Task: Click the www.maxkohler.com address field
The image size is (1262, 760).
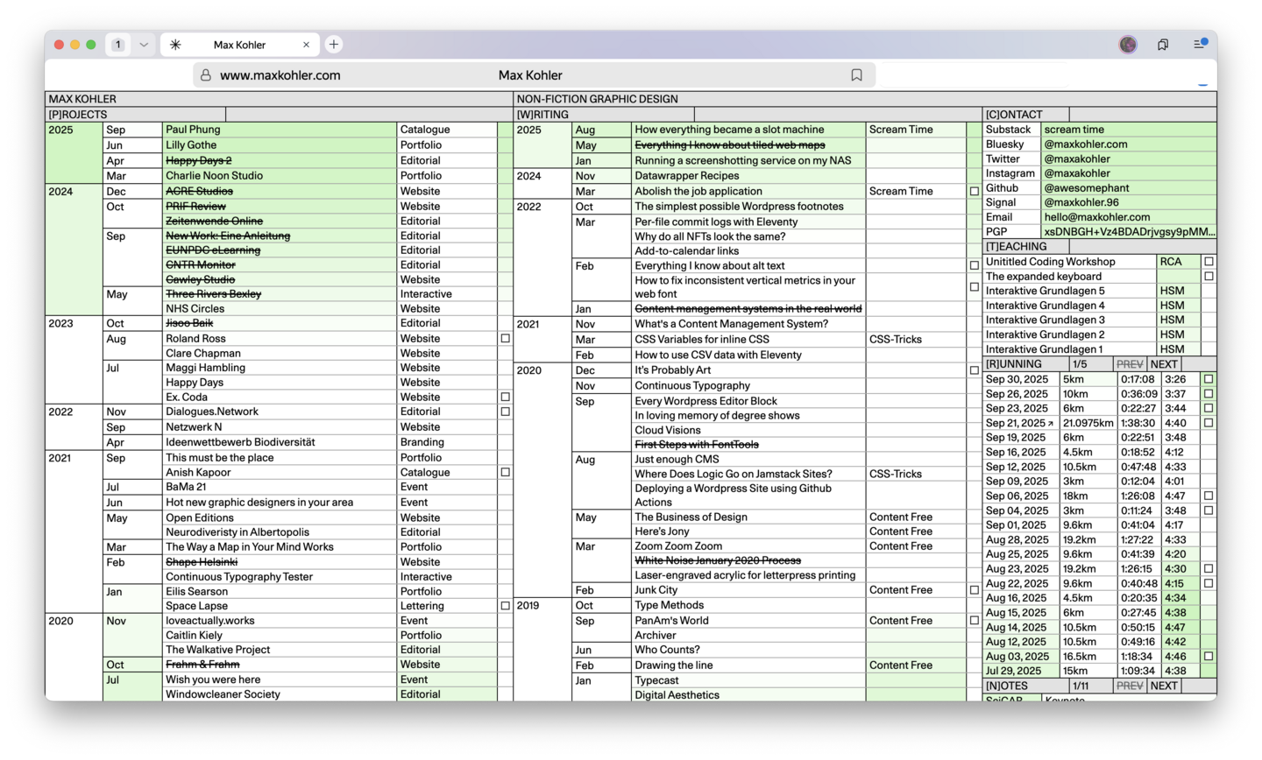Action: coord(280,75)
